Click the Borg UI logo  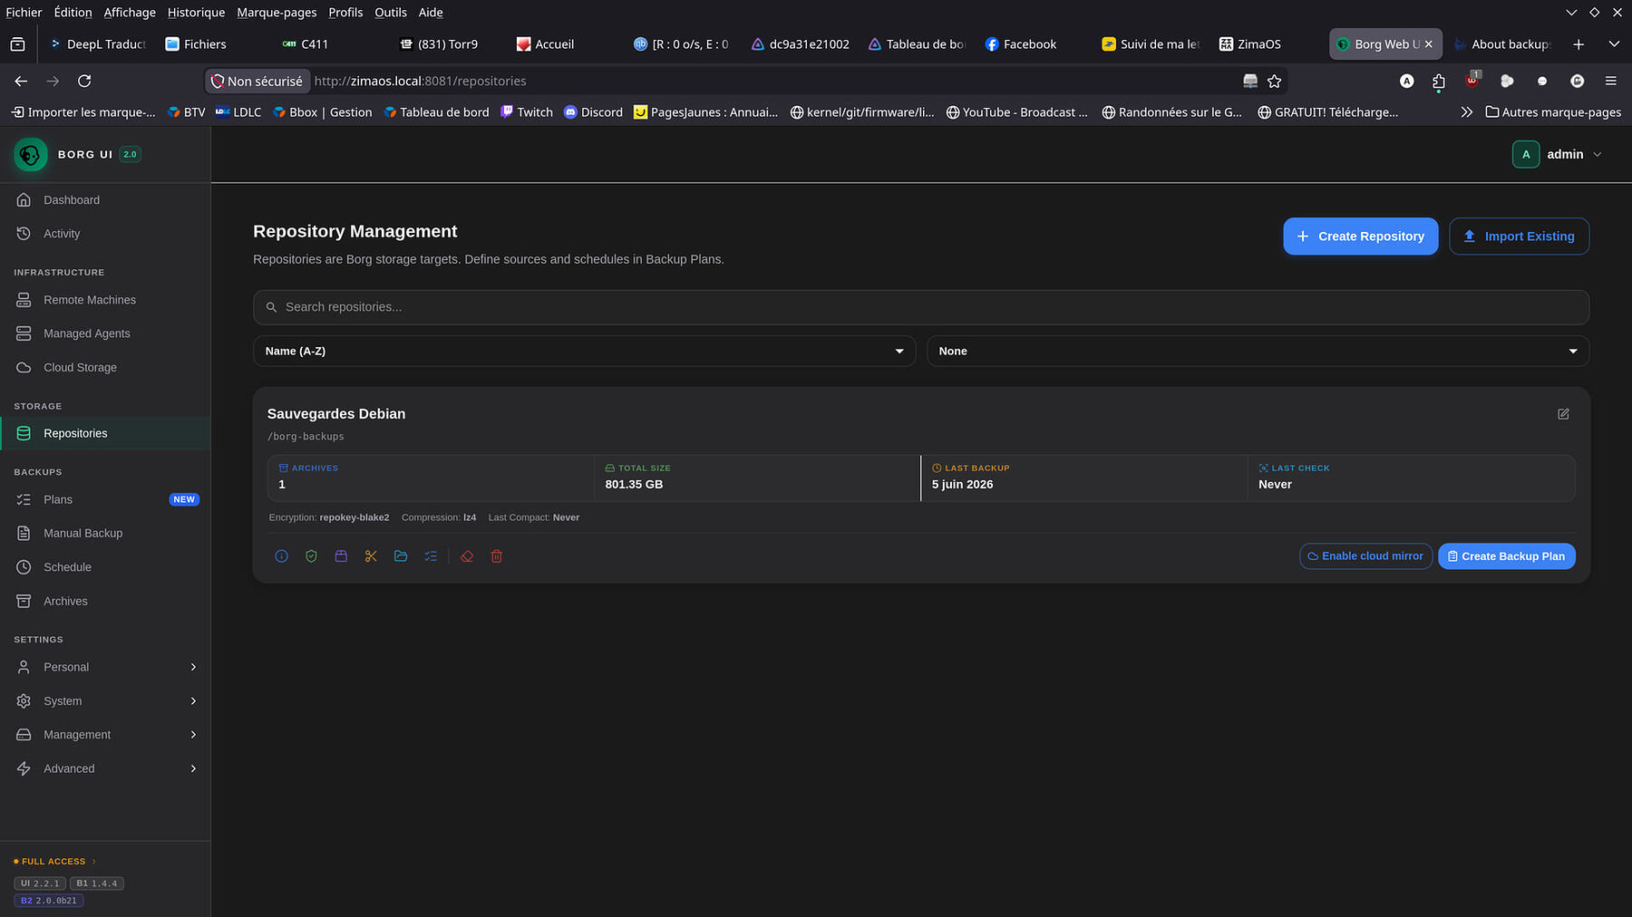[x=30, y=154]
